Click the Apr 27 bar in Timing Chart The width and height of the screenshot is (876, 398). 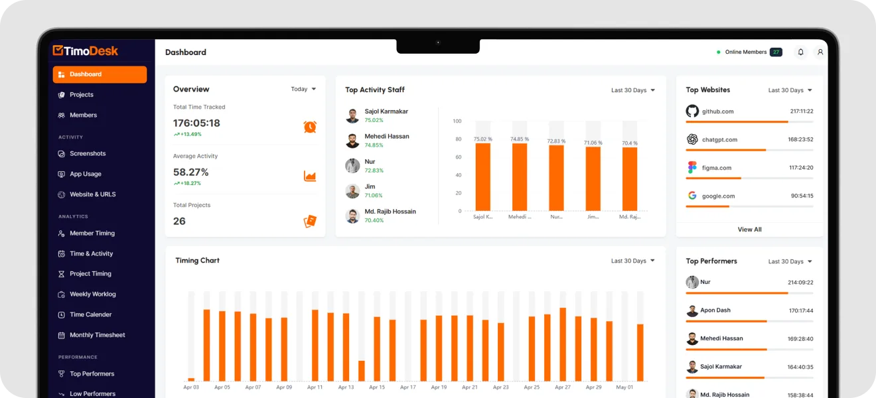(x=563, y=344)
